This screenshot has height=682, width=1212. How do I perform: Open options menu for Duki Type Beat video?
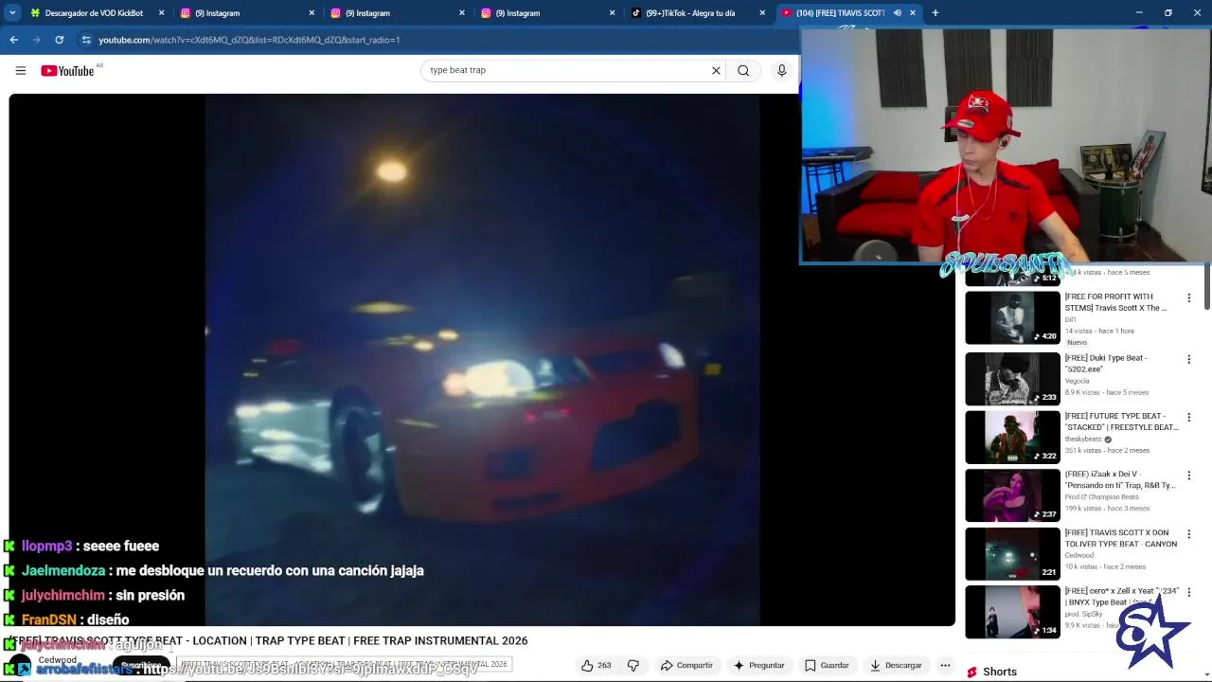[1188, 360]
